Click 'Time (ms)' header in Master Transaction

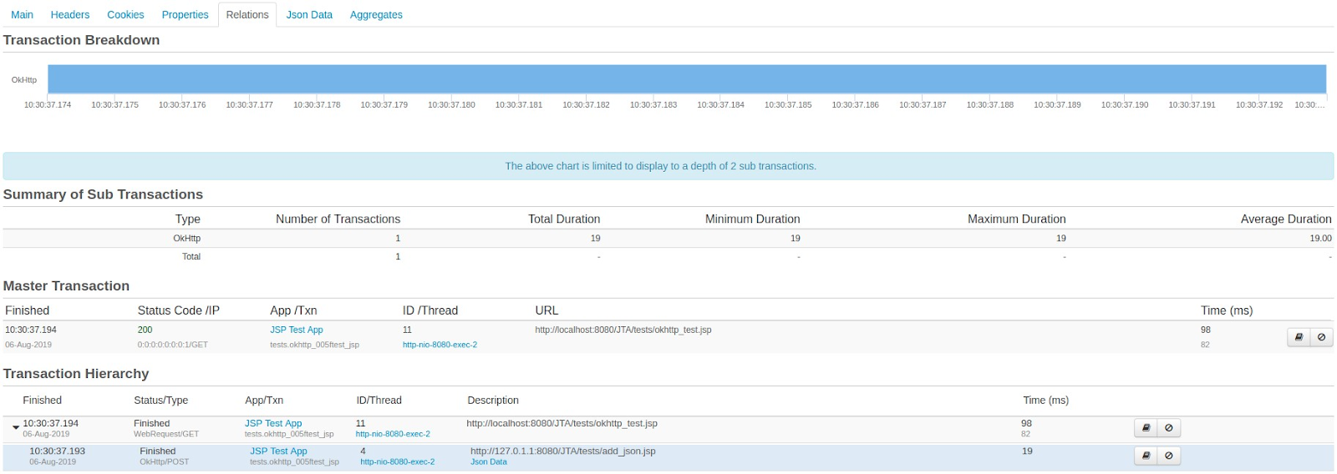pyautogui.click(x=1227, y=310)
